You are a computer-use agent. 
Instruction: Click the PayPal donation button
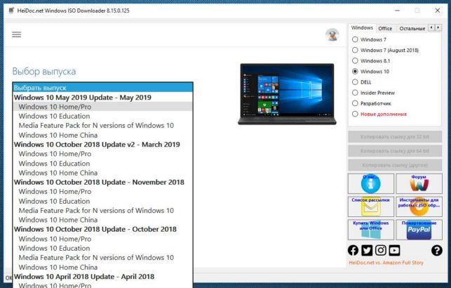[x=419, y=230]
